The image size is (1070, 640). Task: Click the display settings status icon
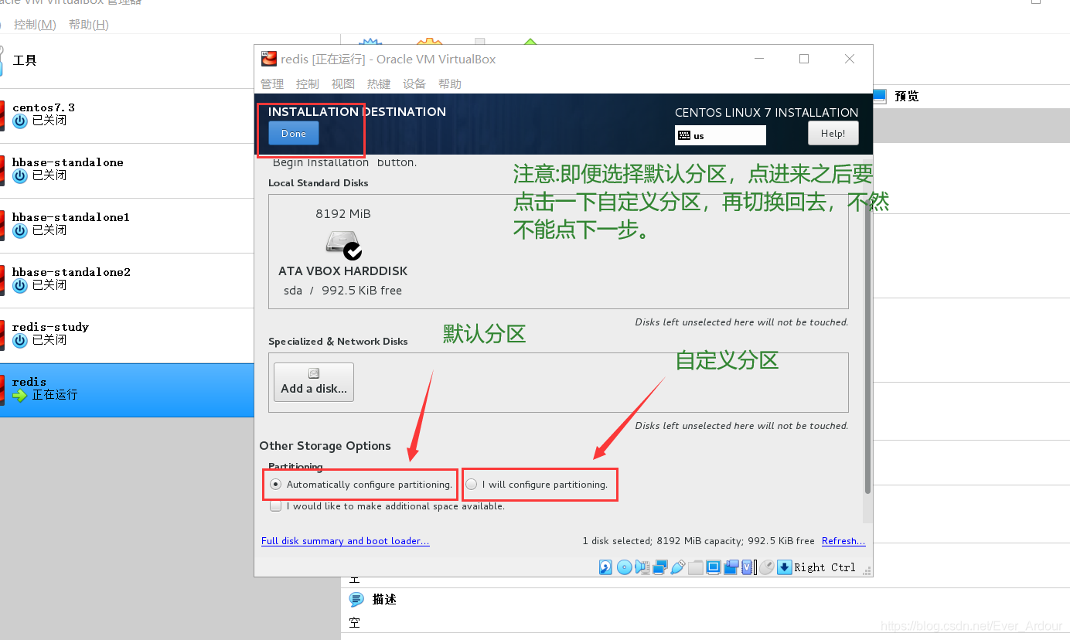pos(713,567)
